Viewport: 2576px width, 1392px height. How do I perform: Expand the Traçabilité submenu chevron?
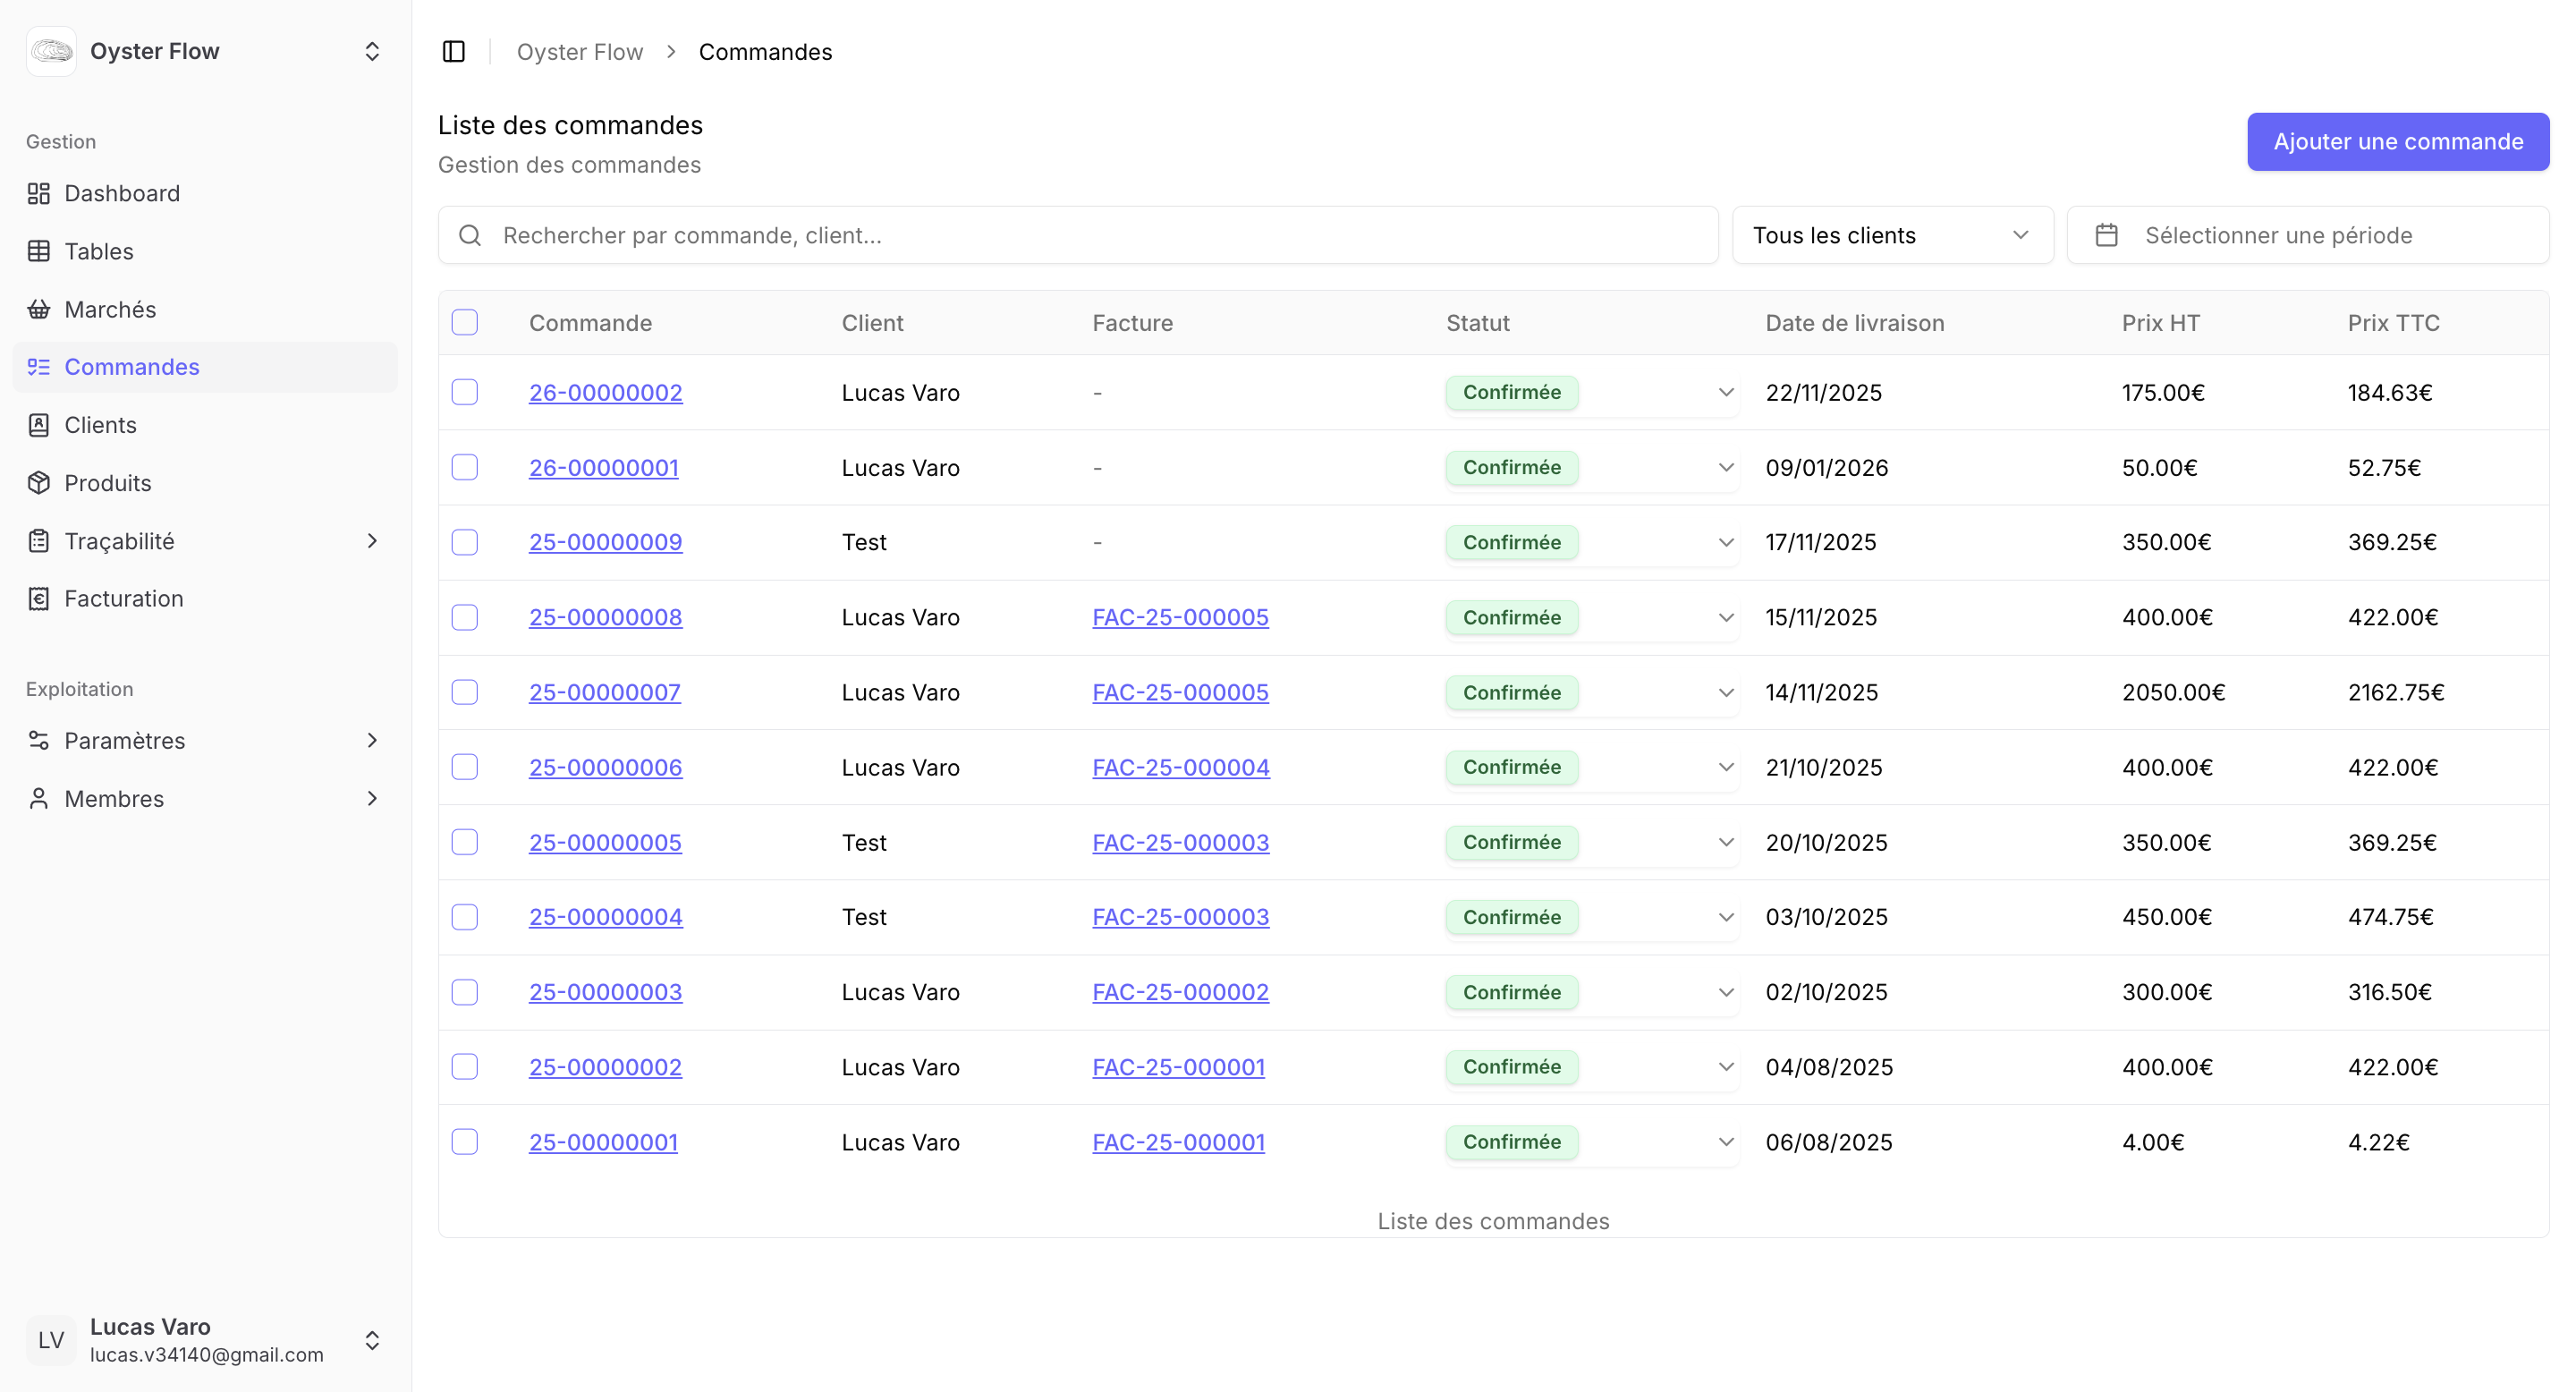tap(372, 541)
